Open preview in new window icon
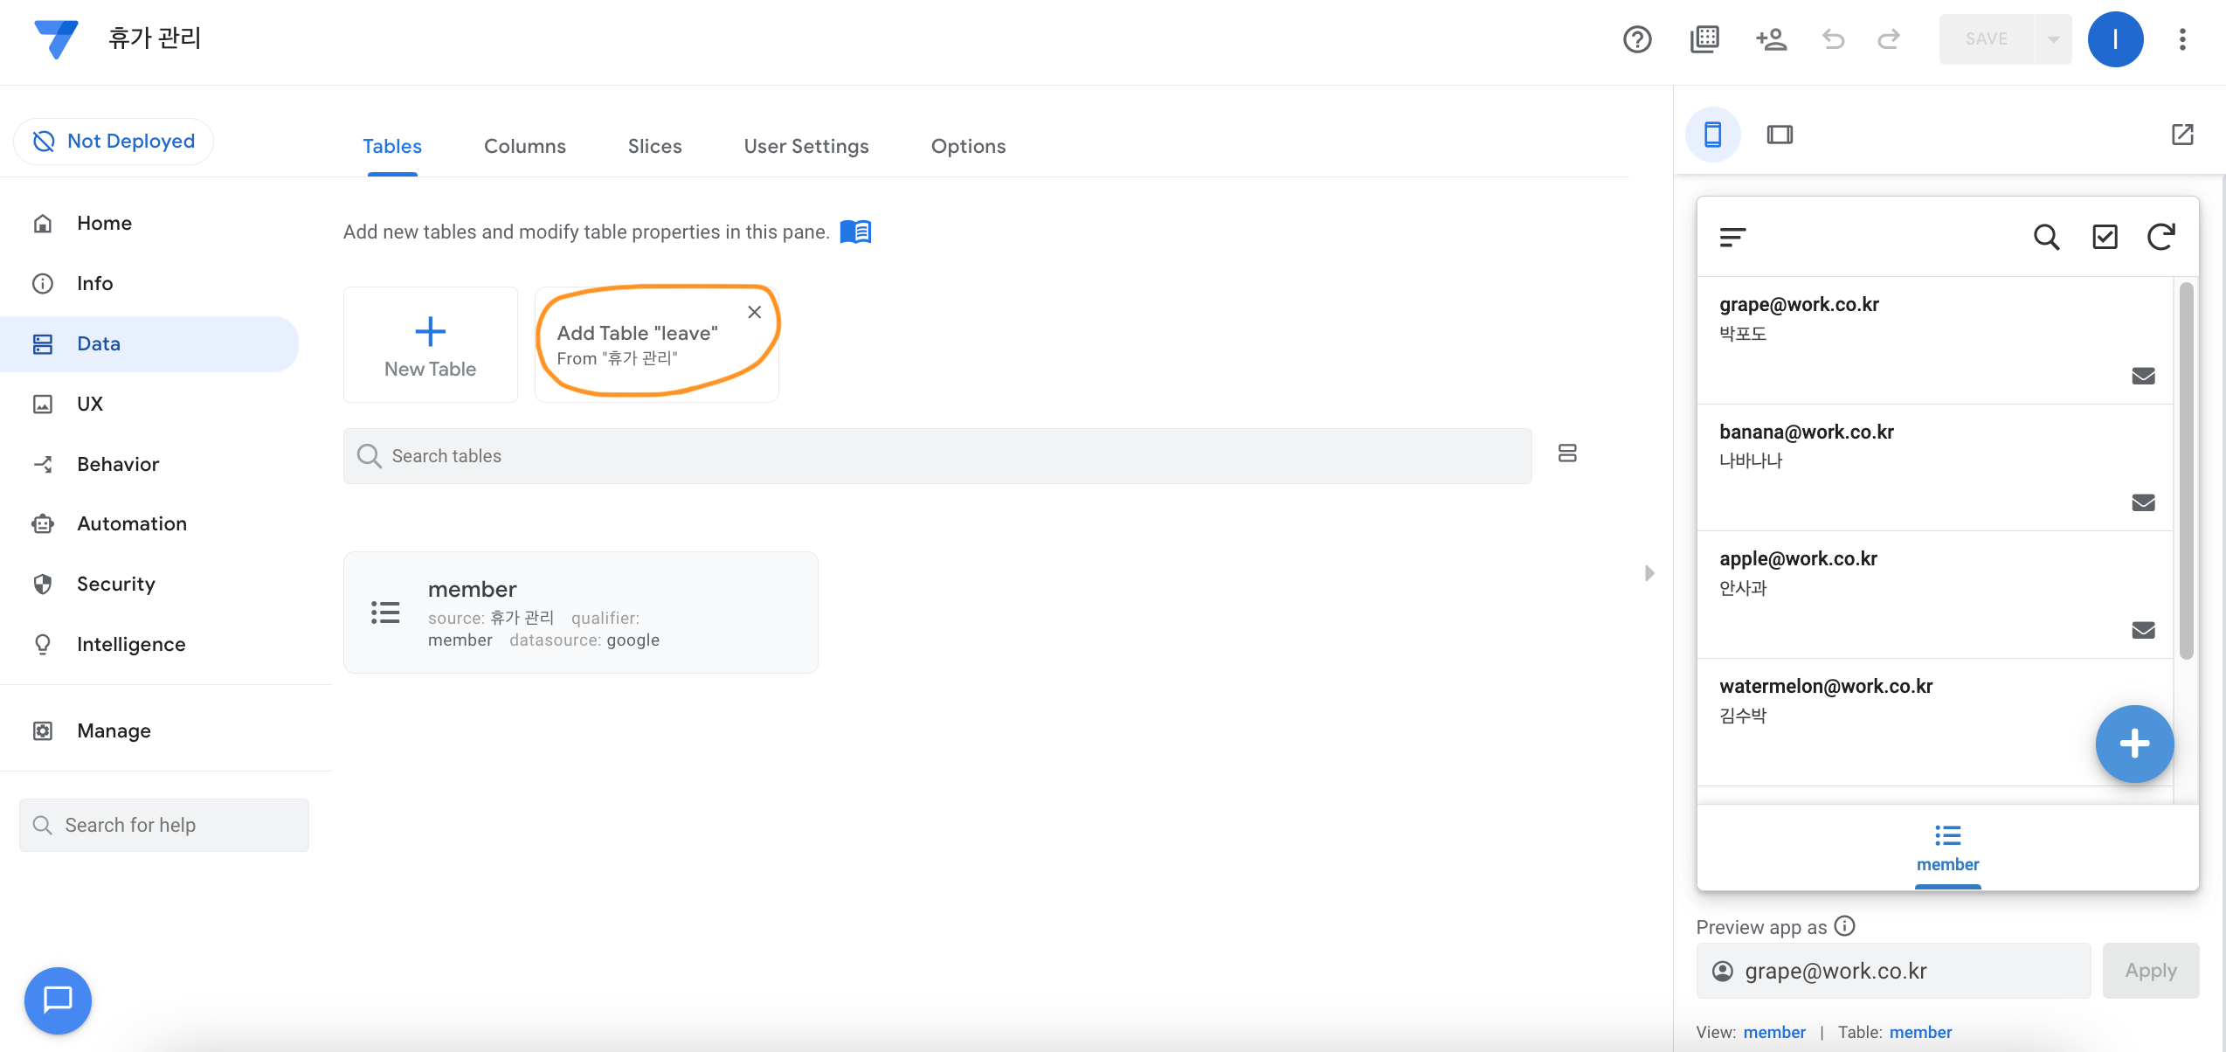 point(2182,135)
